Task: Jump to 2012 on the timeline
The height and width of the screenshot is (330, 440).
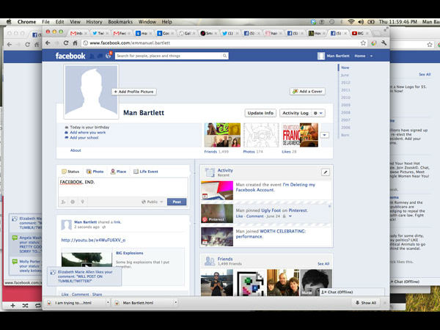Action: click(345, 82)
